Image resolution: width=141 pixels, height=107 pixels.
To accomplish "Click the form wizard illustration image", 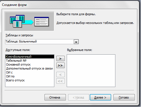I will [29, 21].
